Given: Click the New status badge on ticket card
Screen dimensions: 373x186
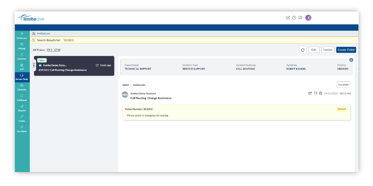Looking at the screenshot, I should coord(42,60).
